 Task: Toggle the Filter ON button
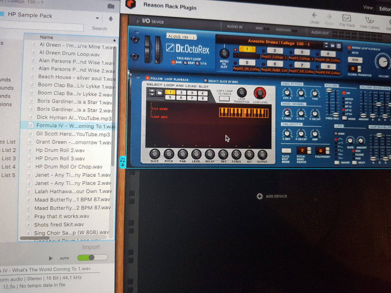pos(344,93)
